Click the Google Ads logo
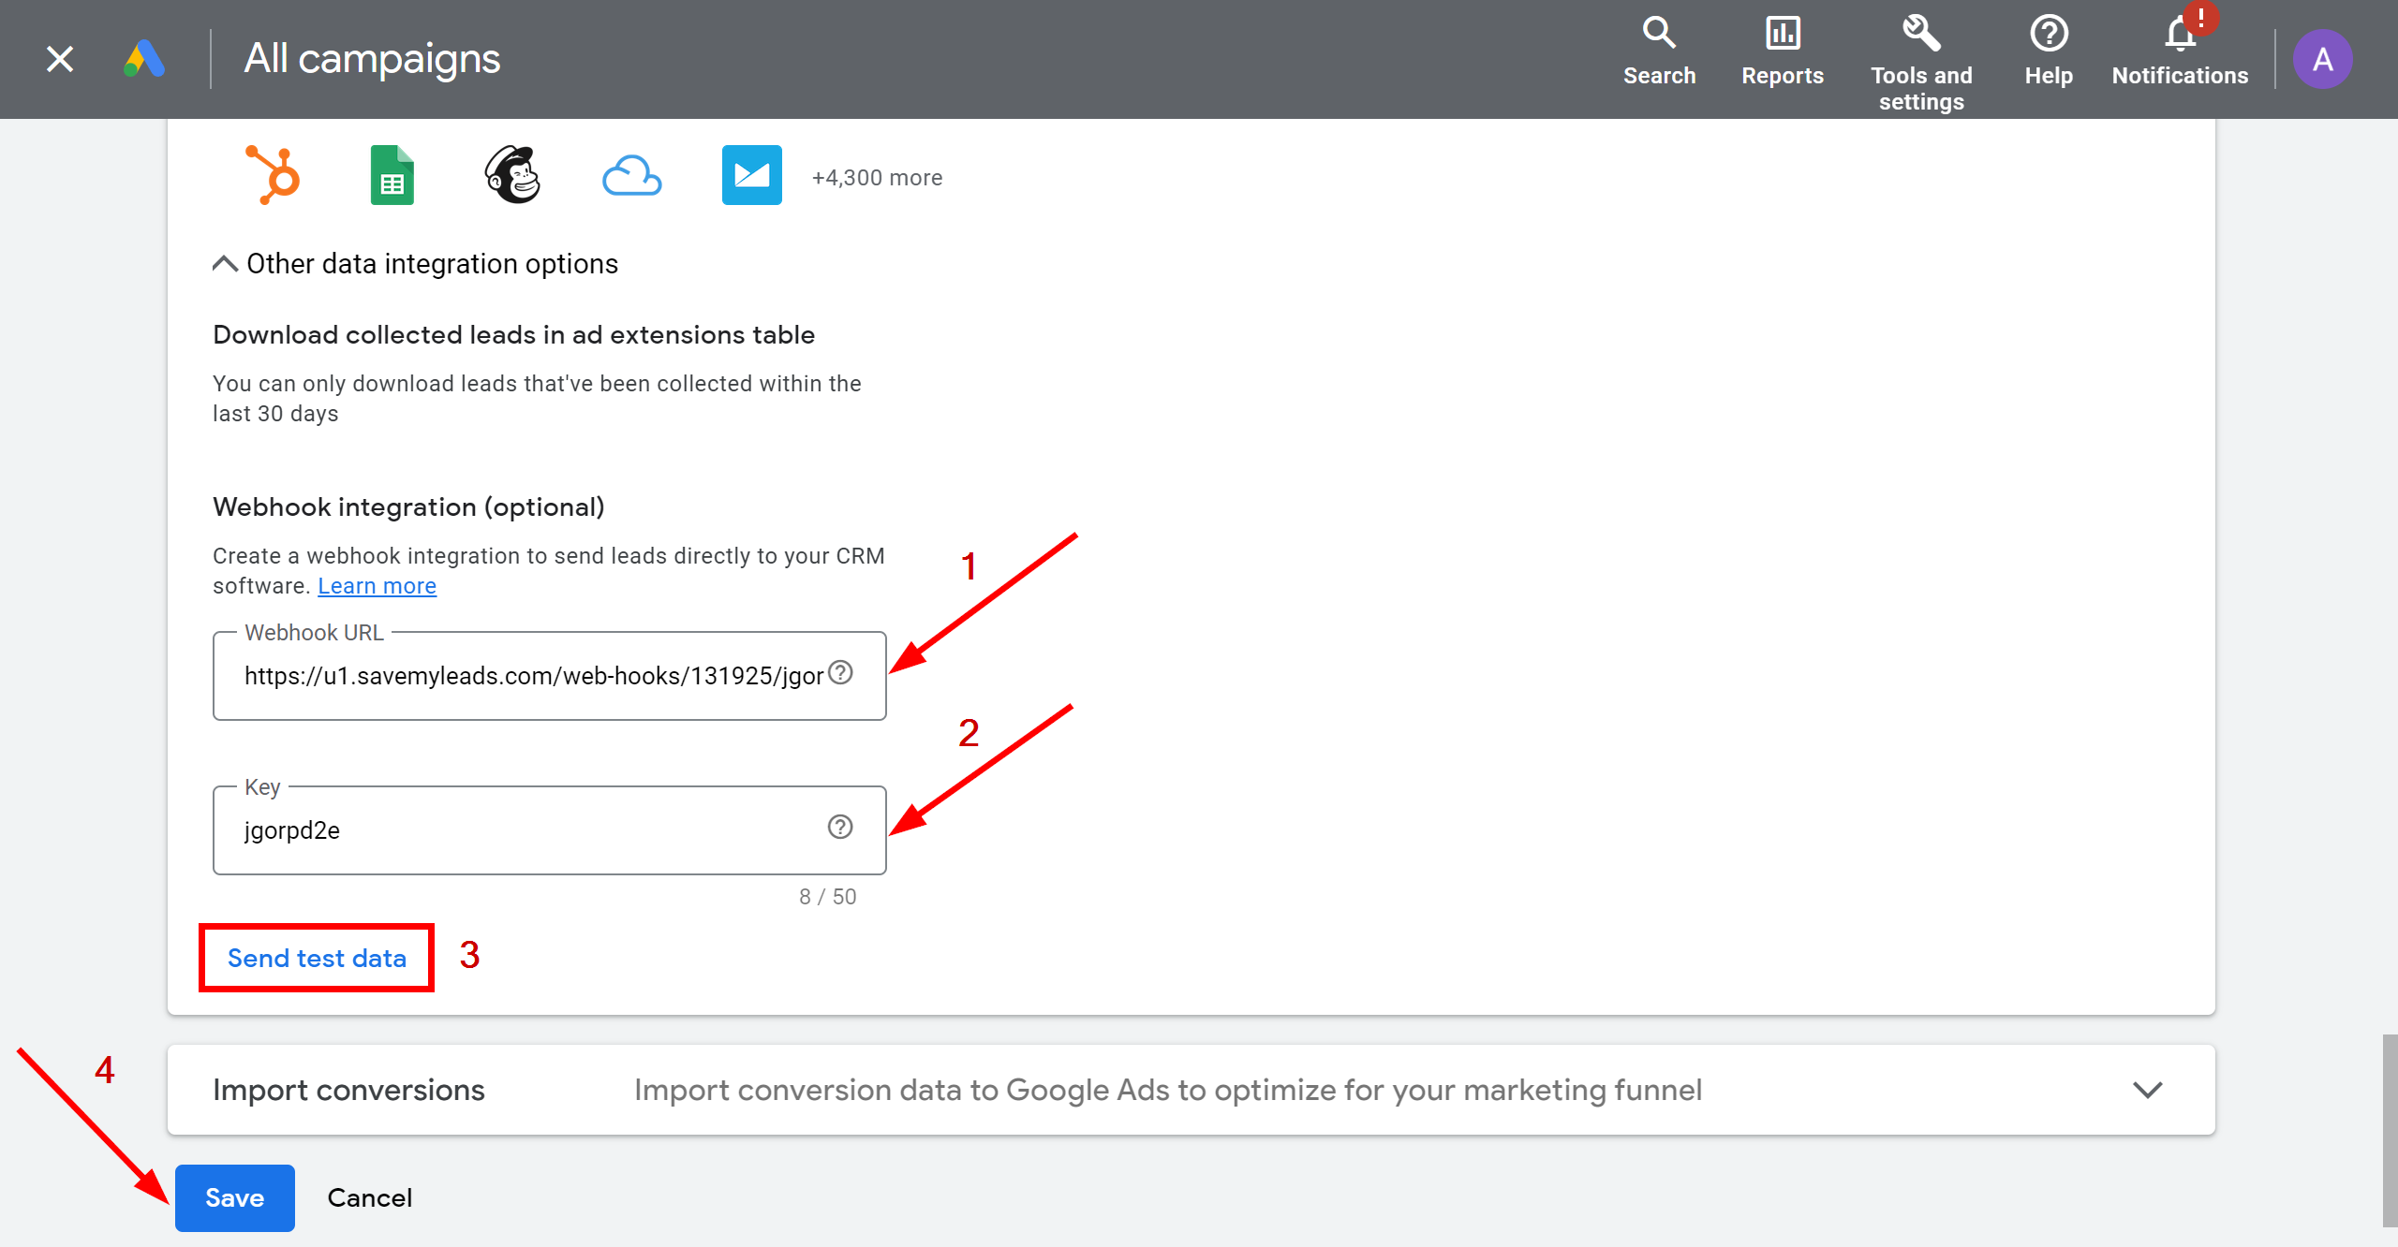 pyautogui.click(x=144, y=59)
